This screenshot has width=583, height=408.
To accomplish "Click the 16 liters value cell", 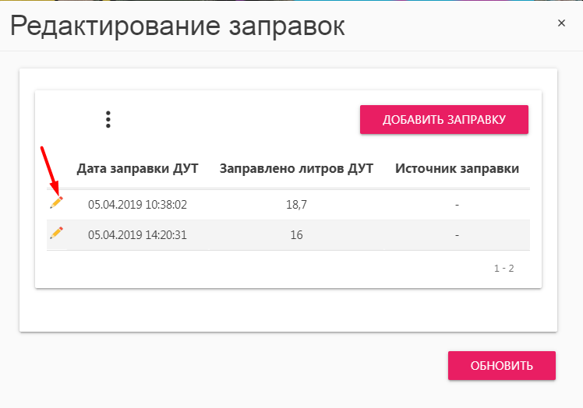I will pyautogui.click(x=296, y=235).
